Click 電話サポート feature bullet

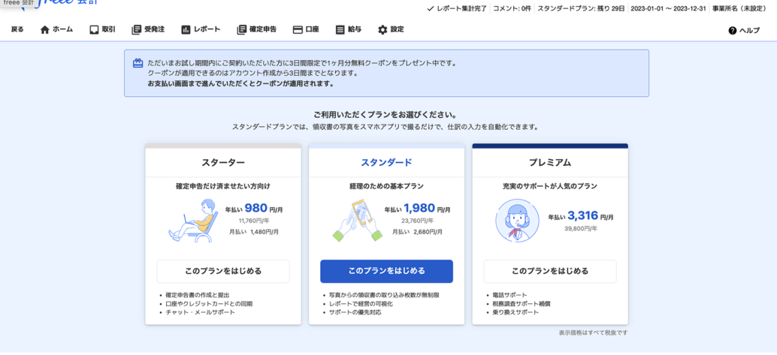coord(510,295)
